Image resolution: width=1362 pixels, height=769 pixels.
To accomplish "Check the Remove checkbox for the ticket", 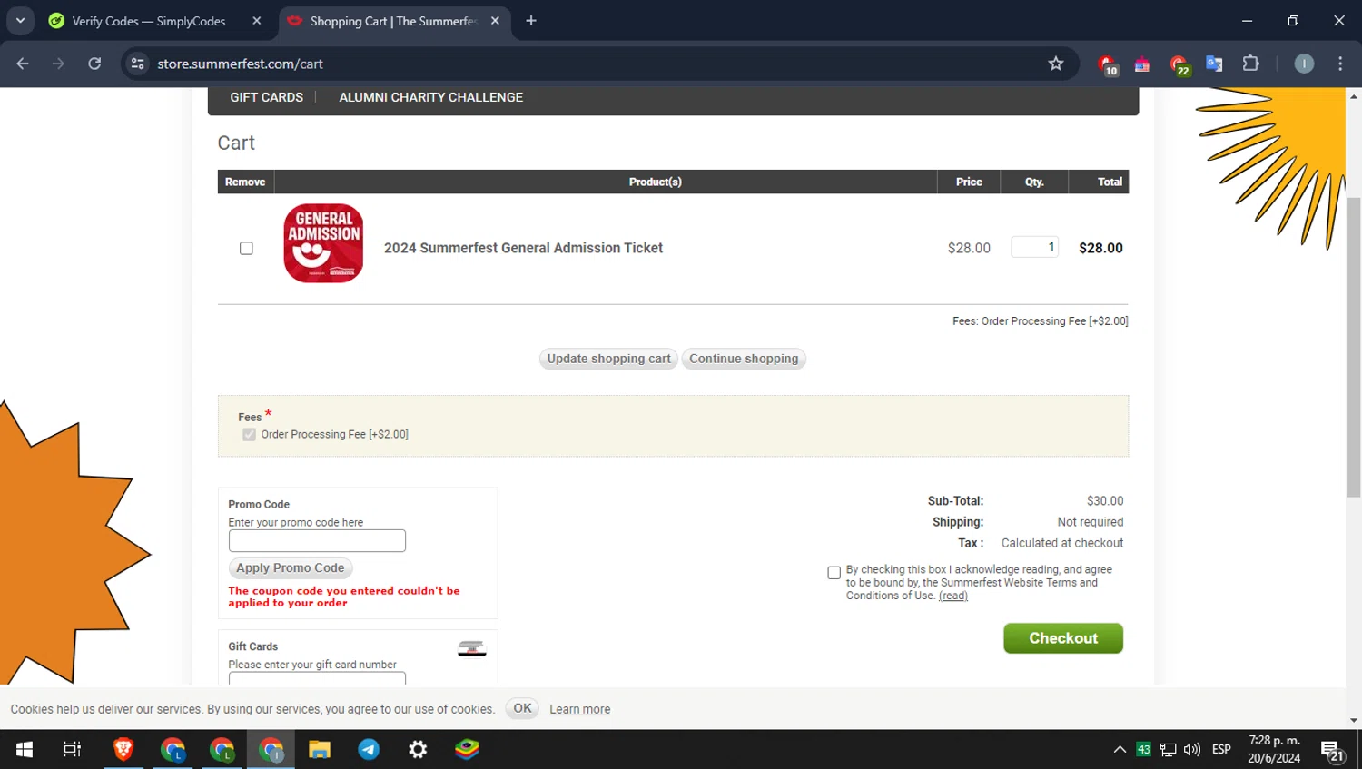I will point(246,248).
